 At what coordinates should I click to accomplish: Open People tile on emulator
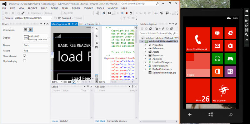(198, 65)
